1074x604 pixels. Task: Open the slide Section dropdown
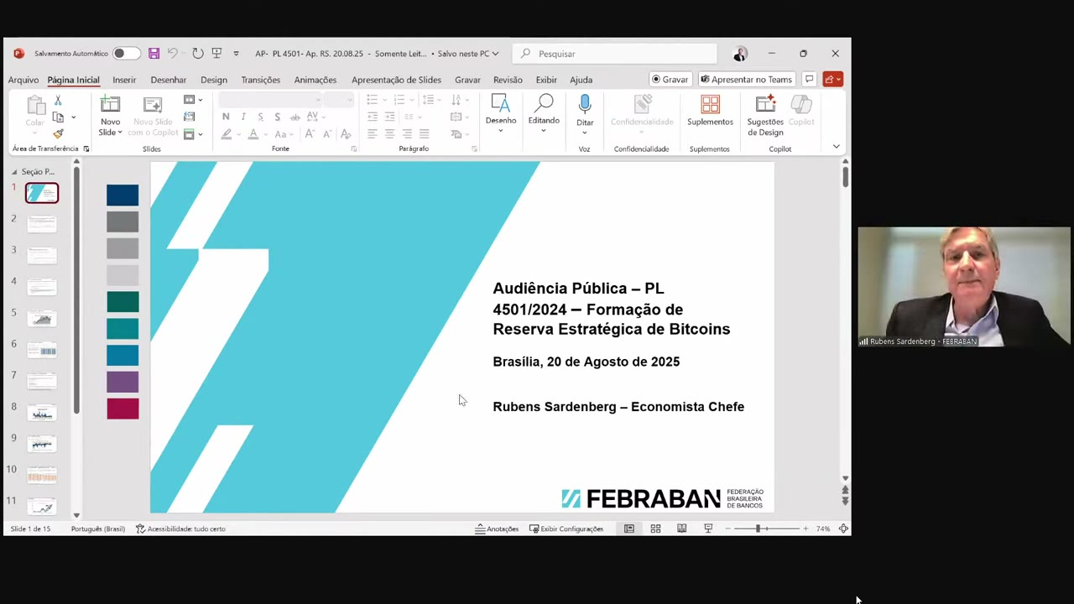(x=193, y=134)
